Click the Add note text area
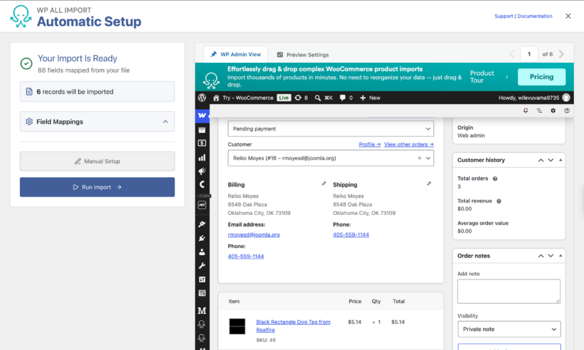Viewport: 584px width, 350px height. pos(509,291)
